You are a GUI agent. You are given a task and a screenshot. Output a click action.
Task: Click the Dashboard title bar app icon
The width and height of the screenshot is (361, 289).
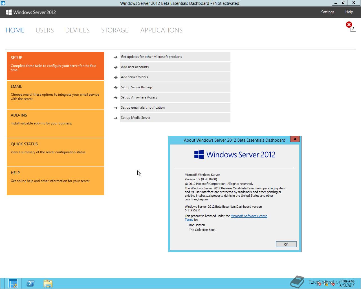(x=3, y=3)
